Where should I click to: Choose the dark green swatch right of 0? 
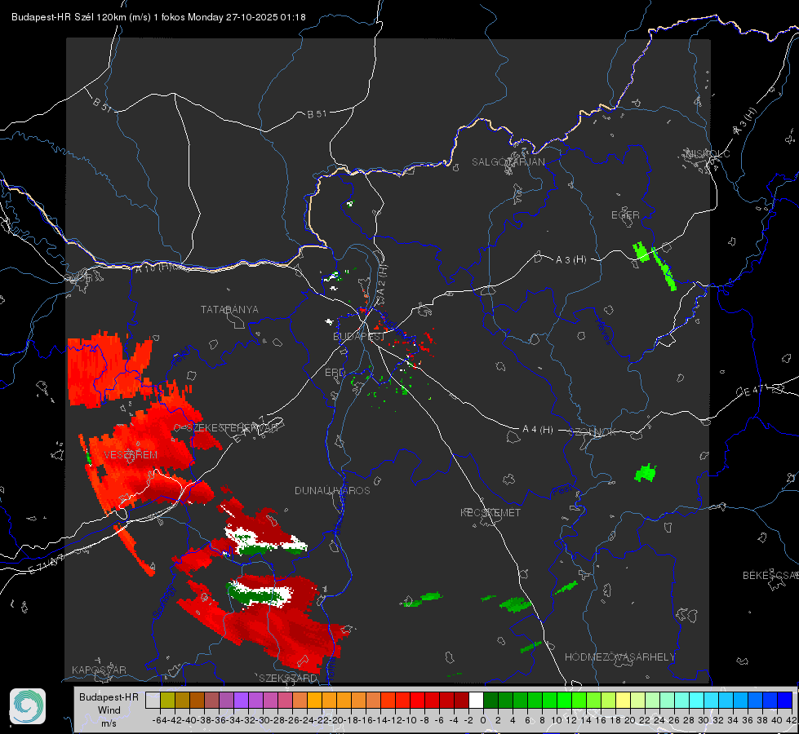tap(490, 700)
